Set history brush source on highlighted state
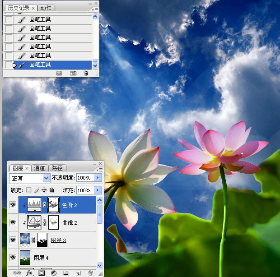280x277 pixels. coord(9,65)
